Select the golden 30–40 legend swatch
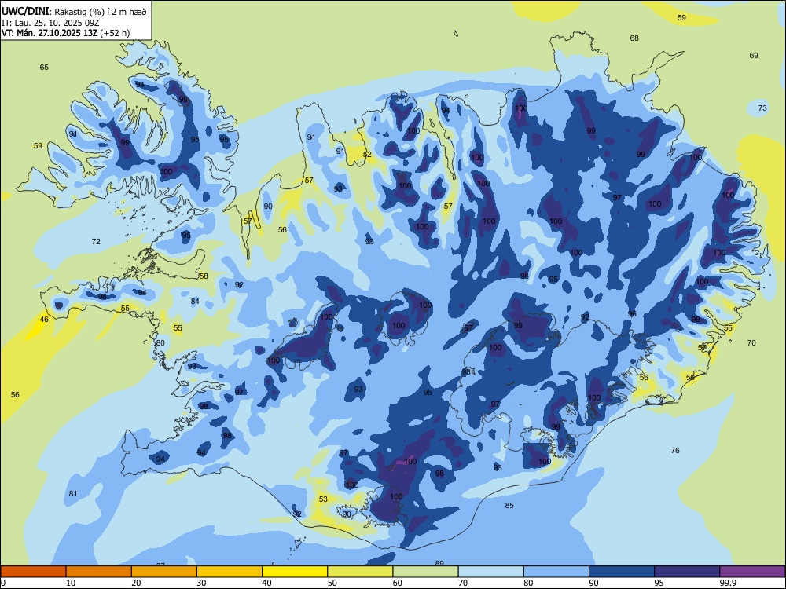786x589 pixels. [230, 572]
